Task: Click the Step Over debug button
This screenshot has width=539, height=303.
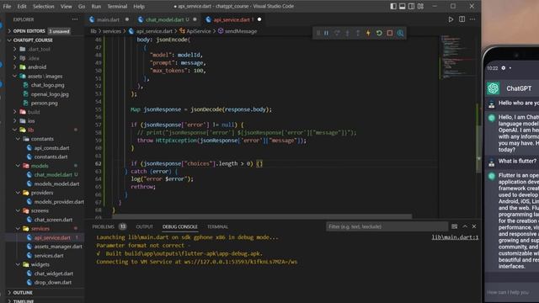Action: (x=337, y=33)
